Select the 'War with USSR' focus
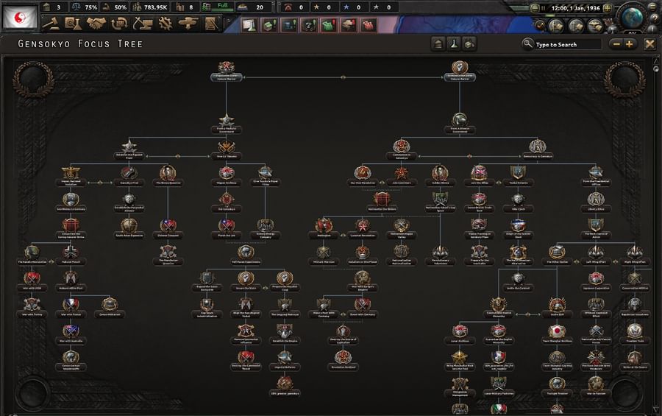 click(x=32, y=282)
